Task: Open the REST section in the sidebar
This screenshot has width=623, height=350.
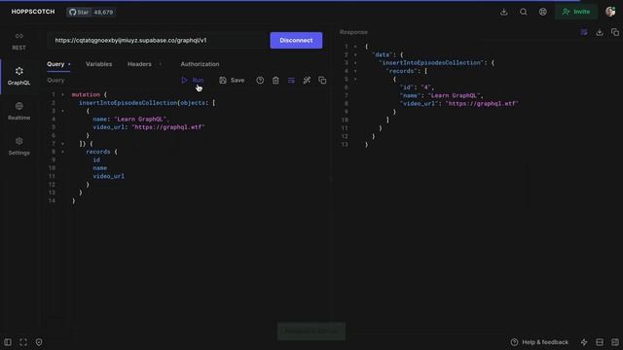Action: [x=18, y=41]
